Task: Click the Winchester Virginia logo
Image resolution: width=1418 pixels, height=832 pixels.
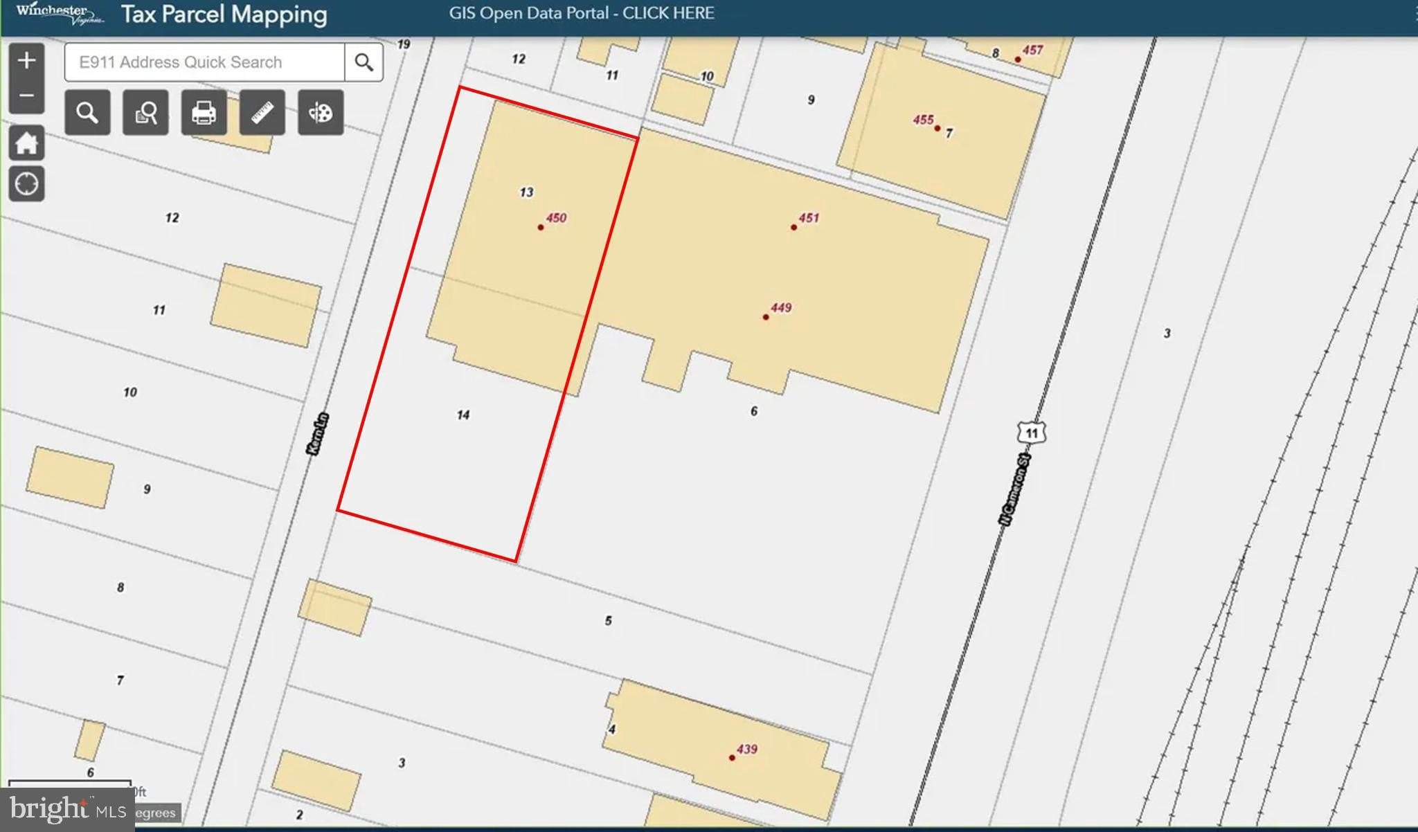Action: pyautogui.click(x=60, y=13)
